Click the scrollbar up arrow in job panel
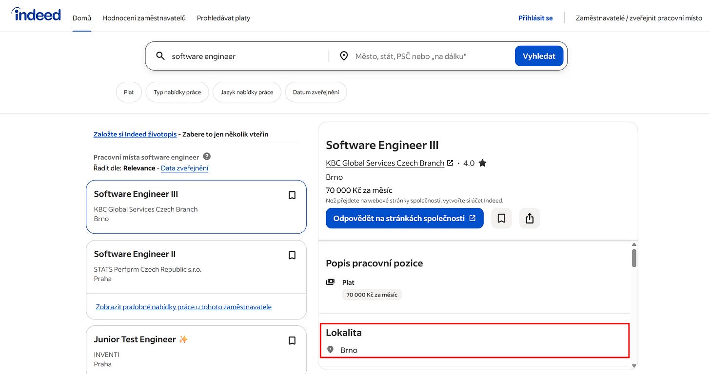This screenshot has height=374, width=710. (634, 244)
